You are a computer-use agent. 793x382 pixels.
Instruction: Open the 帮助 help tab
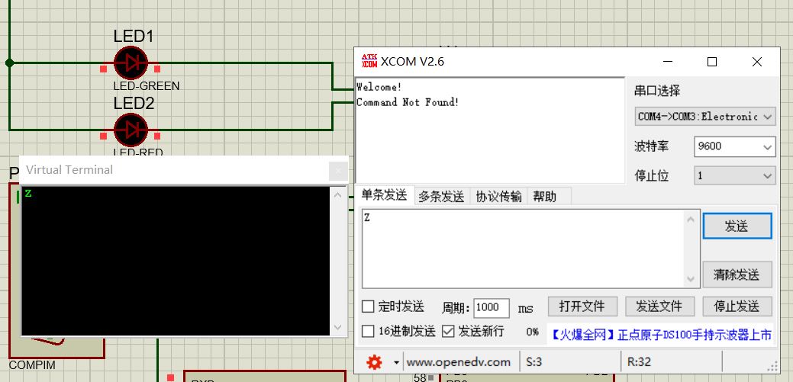pyautogui.click(x=545, y=197)
